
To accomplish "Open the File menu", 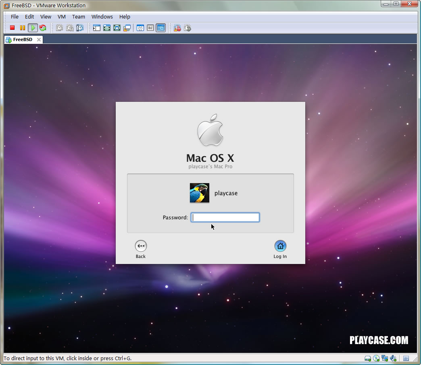I will pos(15,16).
